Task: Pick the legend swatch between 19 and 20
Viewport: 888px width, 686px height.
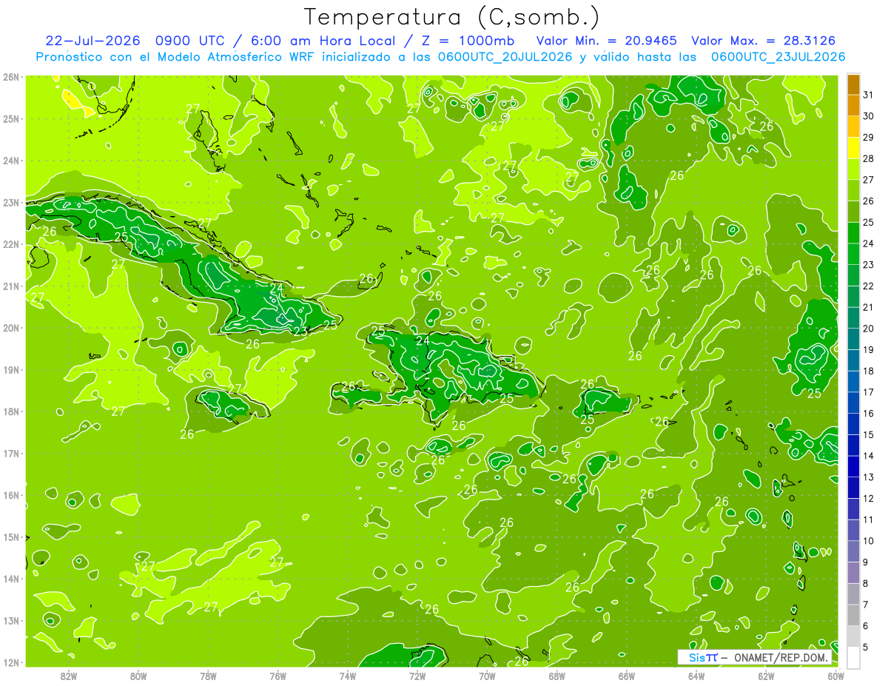Action: pyautogui.click(x=853, y=339)
